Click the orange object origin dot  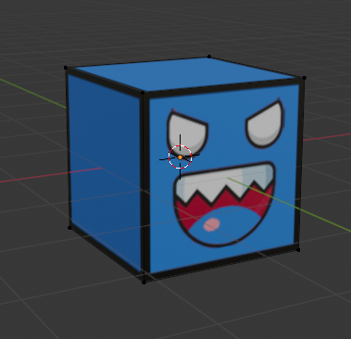[181, 157]
